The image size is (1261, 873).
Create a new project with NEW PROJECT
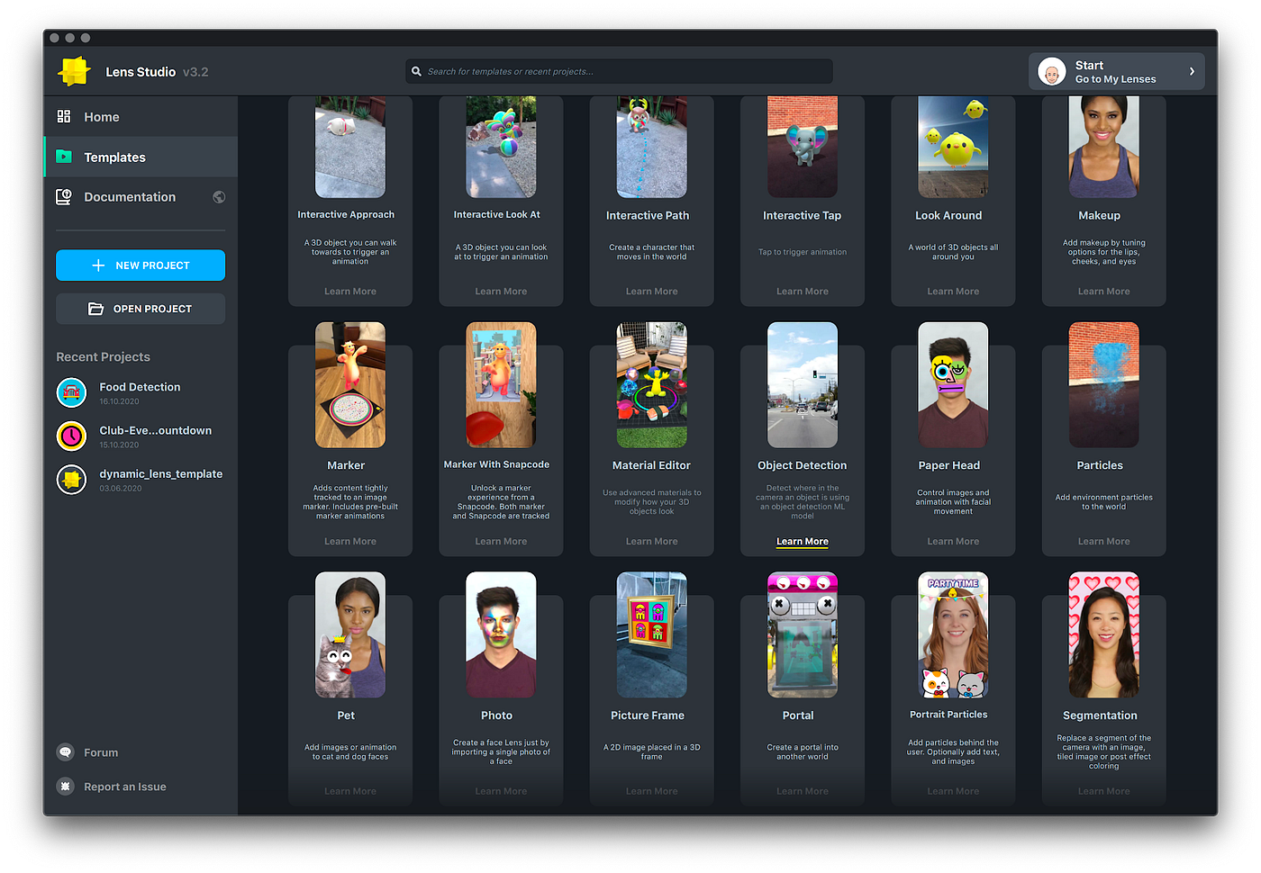(141, 265)
